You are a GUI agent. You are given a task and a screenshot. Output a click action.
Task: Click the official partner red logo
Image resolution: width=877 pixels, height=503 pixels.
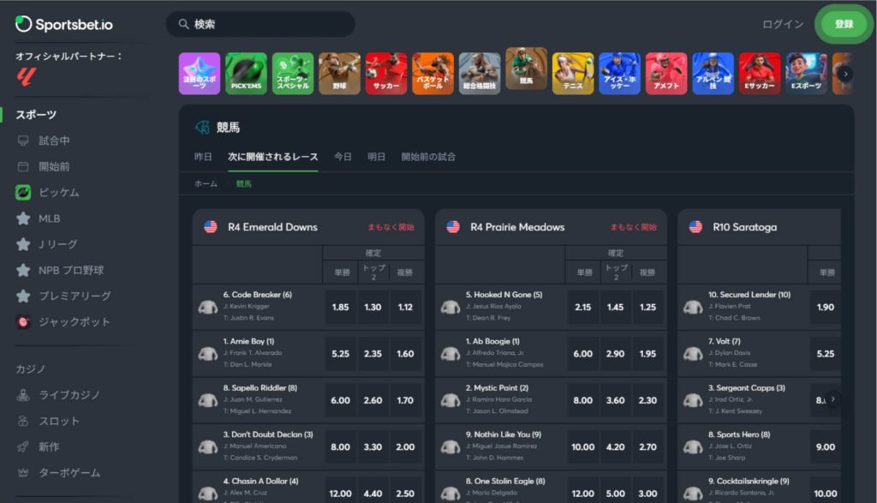pos(27,76)
